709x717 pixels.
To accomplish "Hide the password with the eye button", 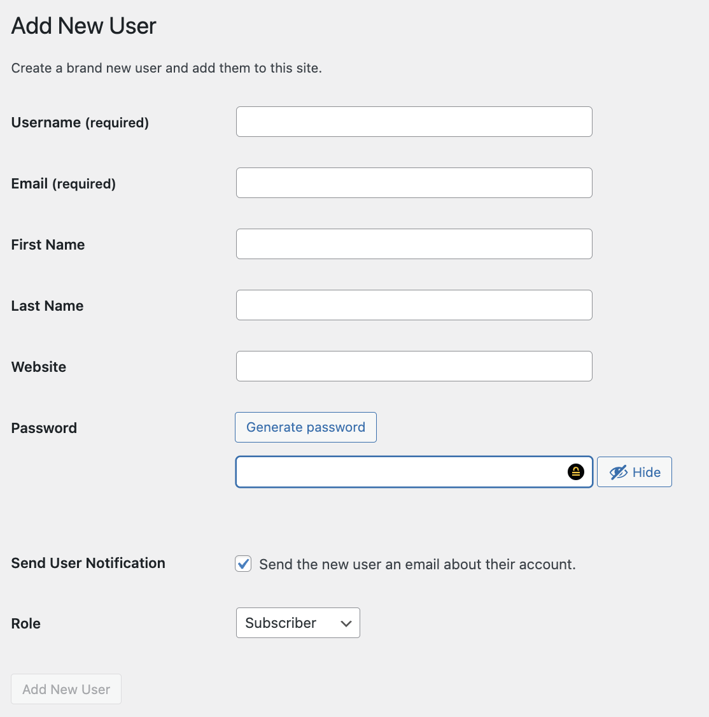I will click(x=634, y=471).
